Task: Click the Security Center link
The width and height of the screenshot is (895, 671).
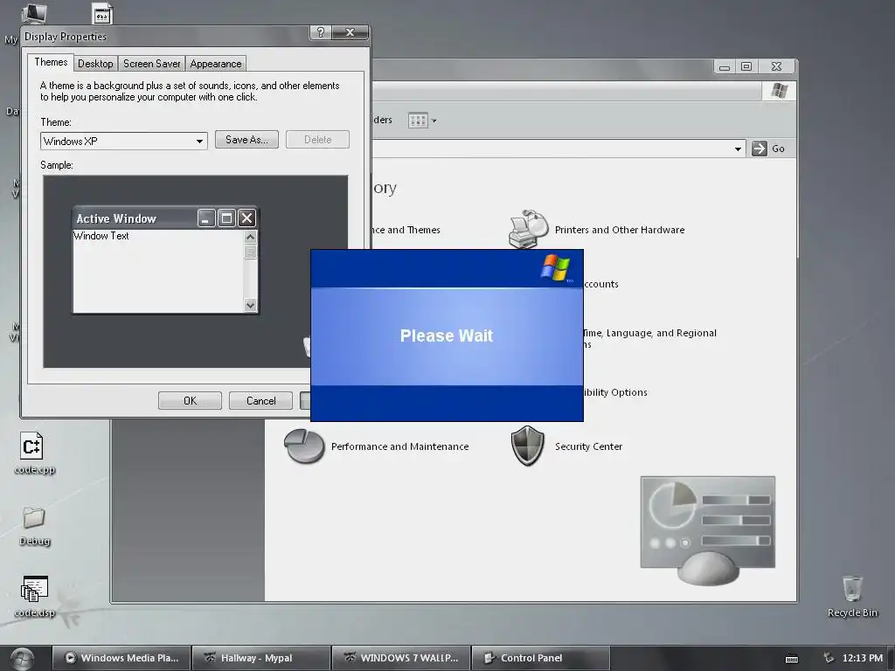Action: point(588,446)
